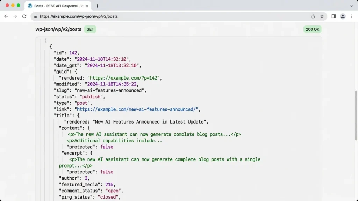358x201 pixels.
Task: Go back to the previous page
Action: click(x=6, y=16)
